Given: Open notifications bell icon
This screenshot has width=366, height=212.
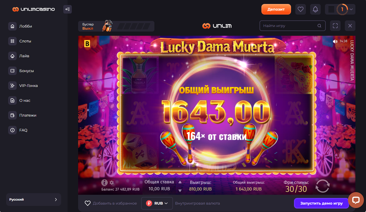Looking at the screenshot, I should [x=315, y=9].
